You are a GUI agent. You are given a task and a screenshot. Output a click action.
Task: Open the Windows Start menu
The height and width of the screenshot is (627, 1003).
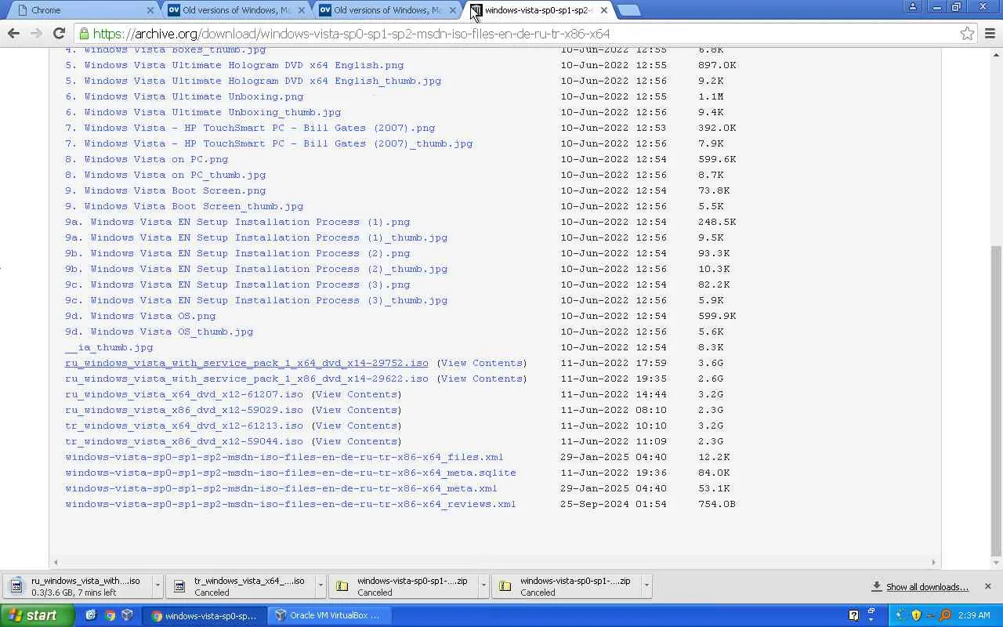[38, 615]
